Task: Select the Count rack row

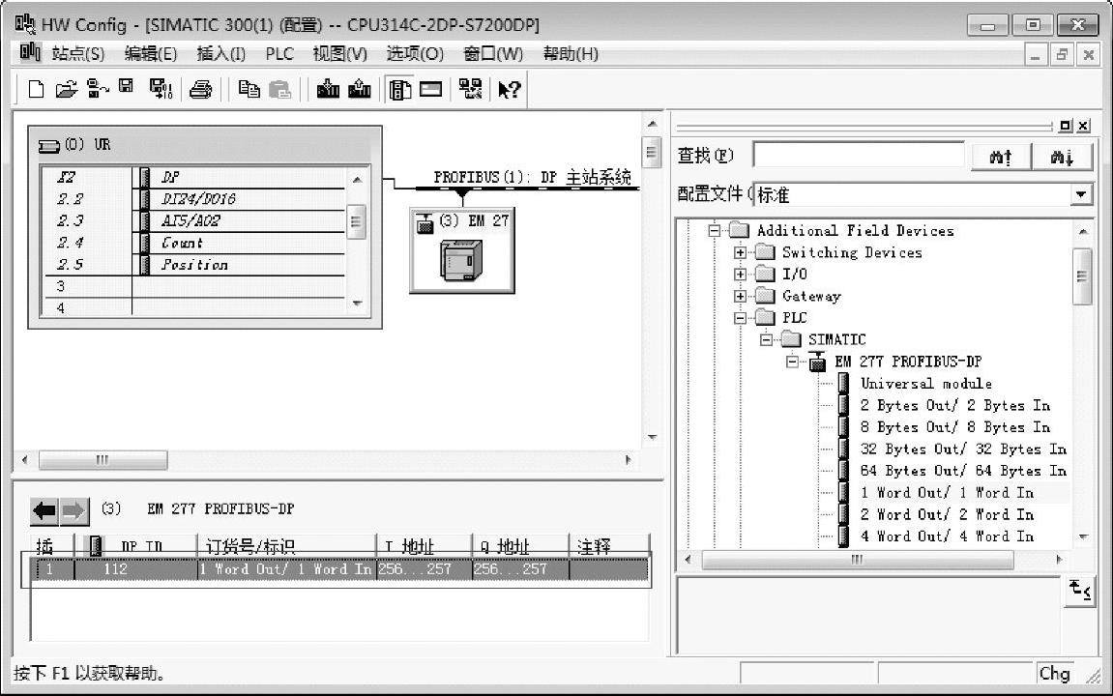Action: pos(193,244)
